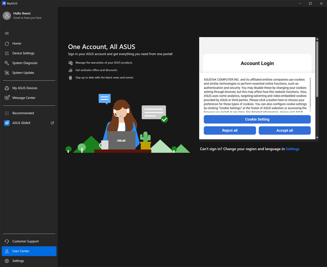Click the Reject all button
Viewport: 327px width, 267px height.
(x=229, y=130)
